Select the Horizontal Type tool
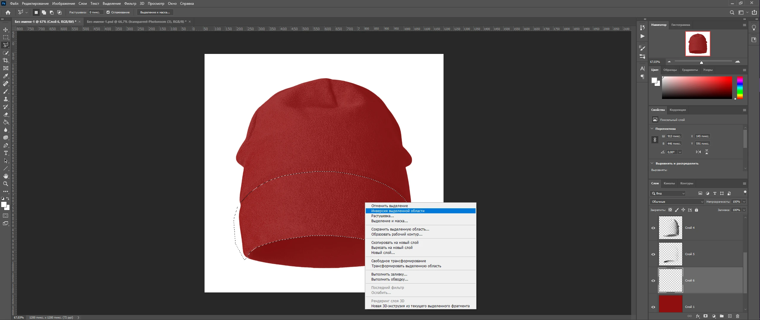This screenshot has width=760, height=320. pyautogui.click(x=6, y=153)
